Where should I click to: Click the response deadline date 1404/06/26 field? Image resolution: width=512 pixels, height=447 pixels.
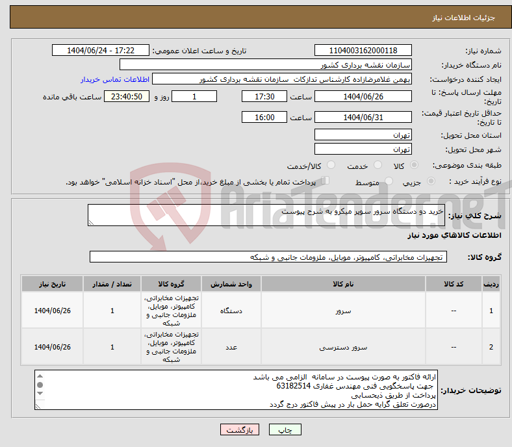click(363, 97)
